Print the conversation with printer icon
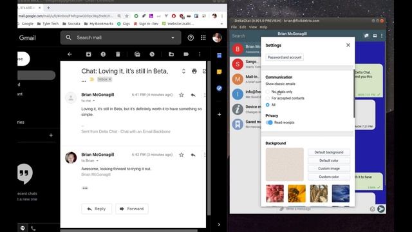The image size is (412, 232). click(194, 71)
